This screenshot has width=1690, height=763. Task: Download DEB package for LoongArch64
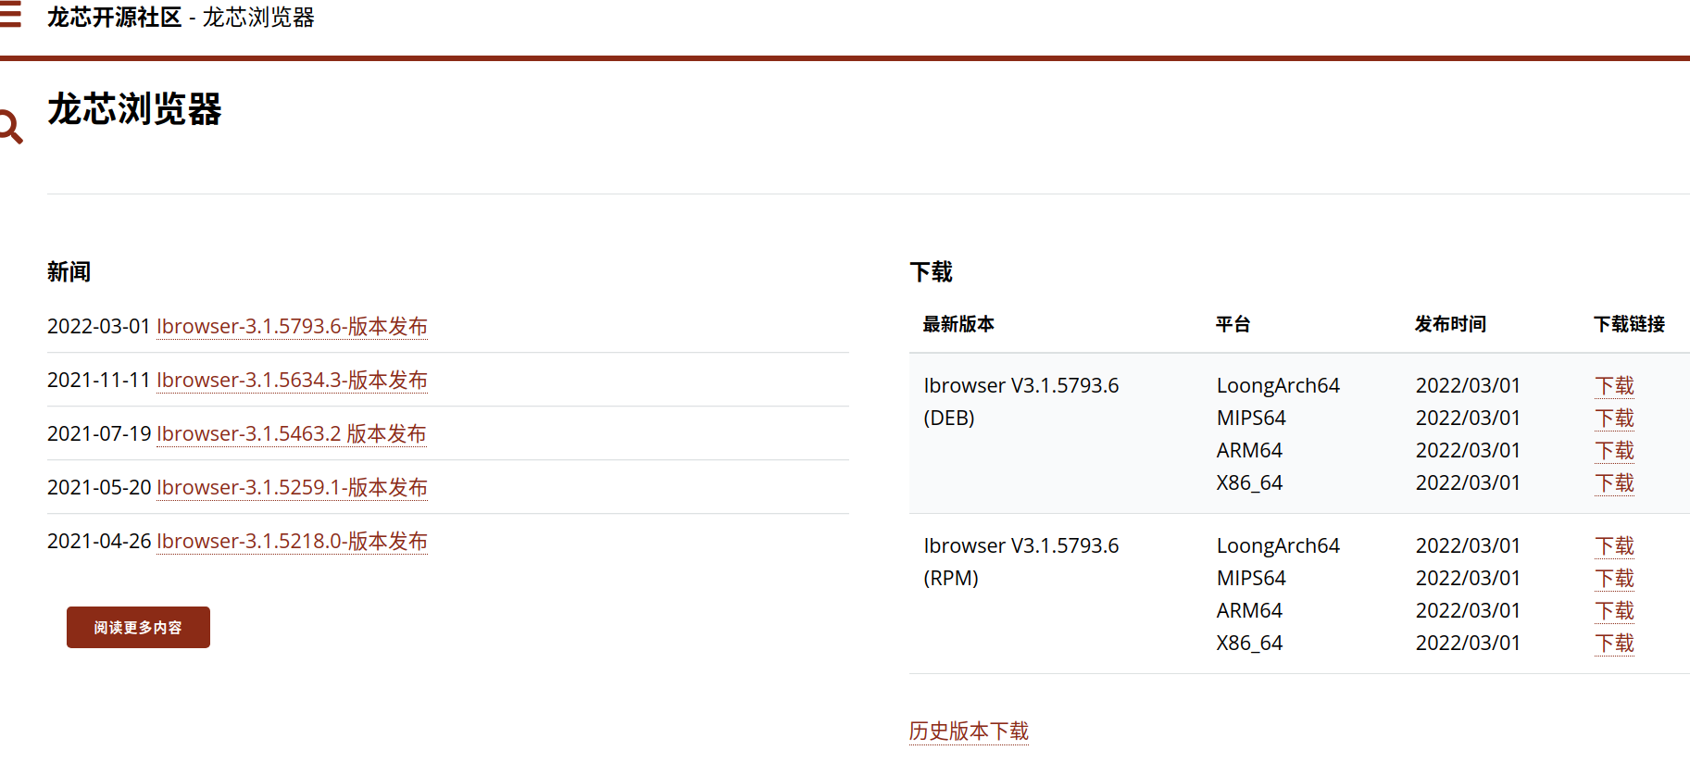[x=1614, y=386]
